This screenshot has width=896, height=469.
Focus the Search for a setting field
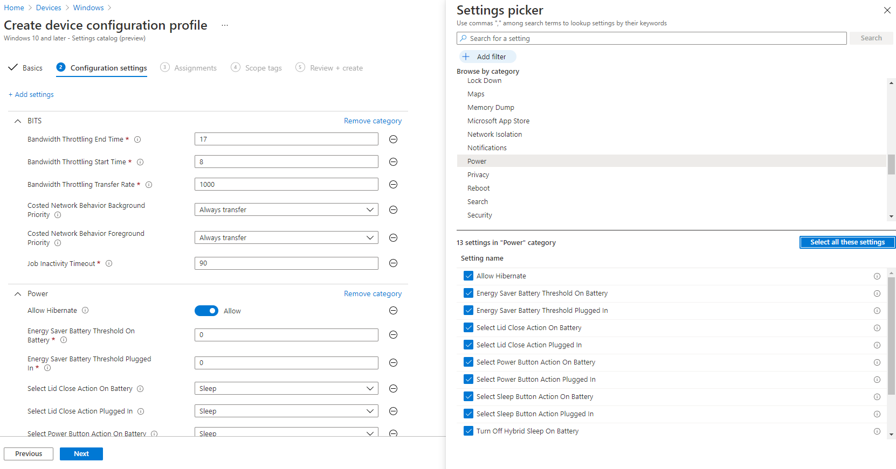click(652, 38)
